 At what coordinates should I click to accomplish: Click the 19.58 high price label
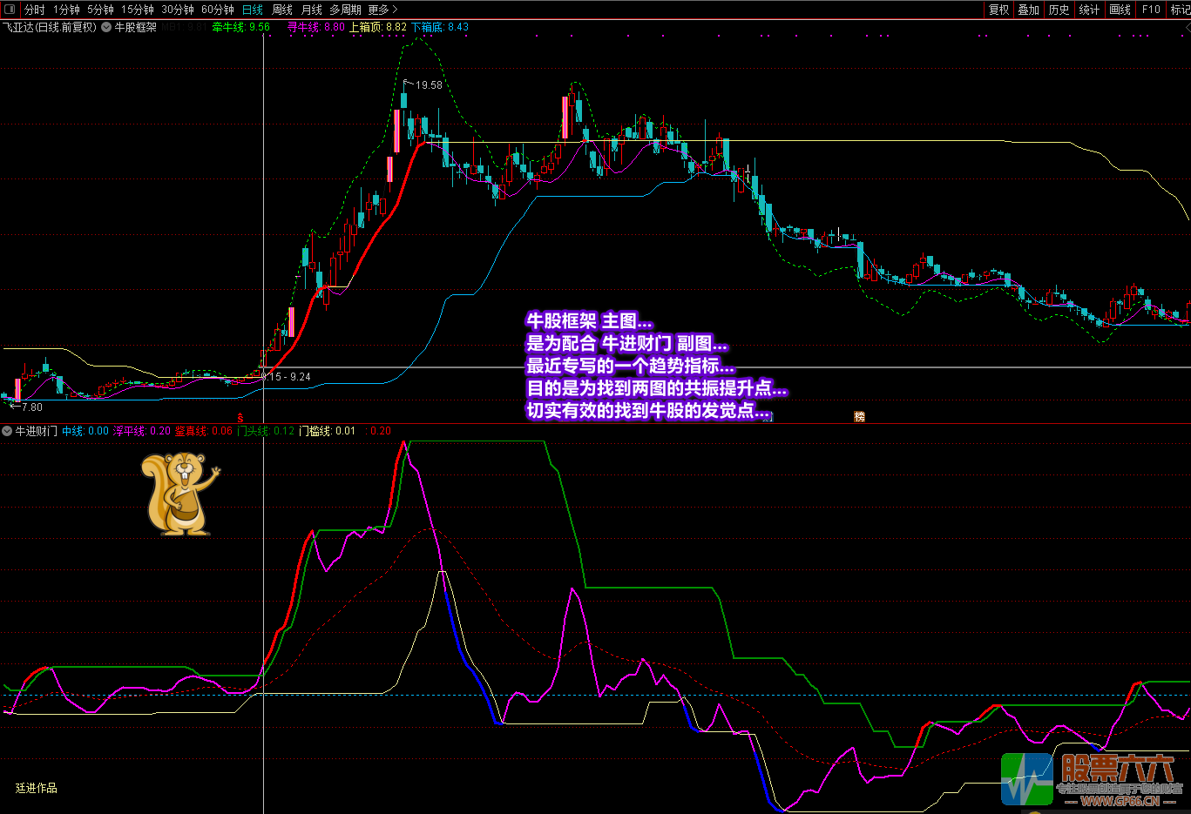coord(429,85)
